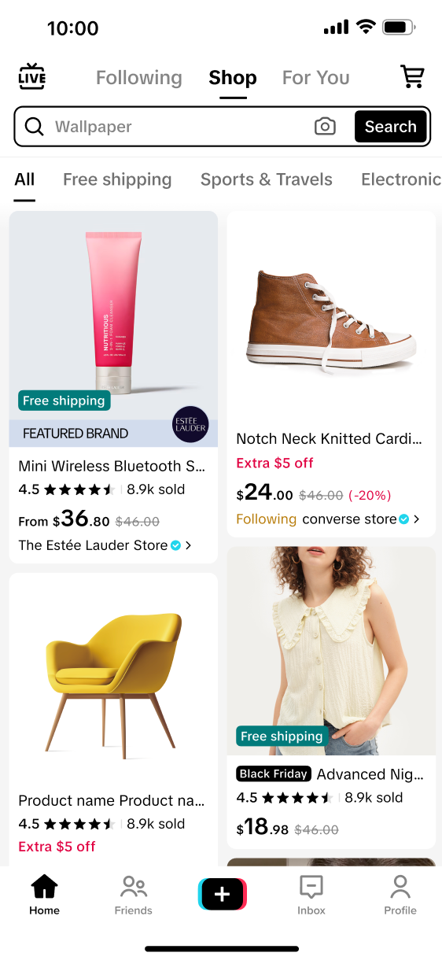Expand the converse store chevron

coord(417,519)
